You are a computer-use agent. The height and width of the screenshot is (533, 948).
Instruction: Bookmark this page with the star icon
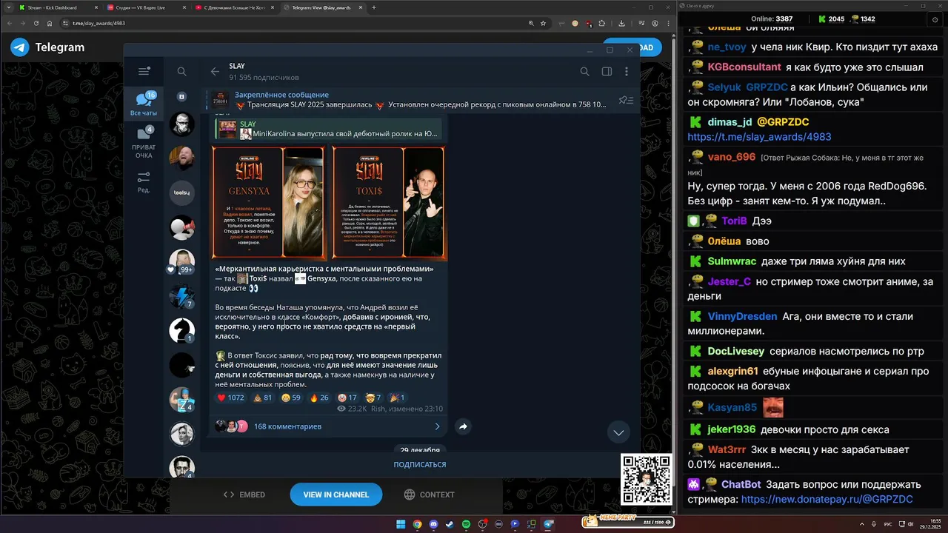543,23
